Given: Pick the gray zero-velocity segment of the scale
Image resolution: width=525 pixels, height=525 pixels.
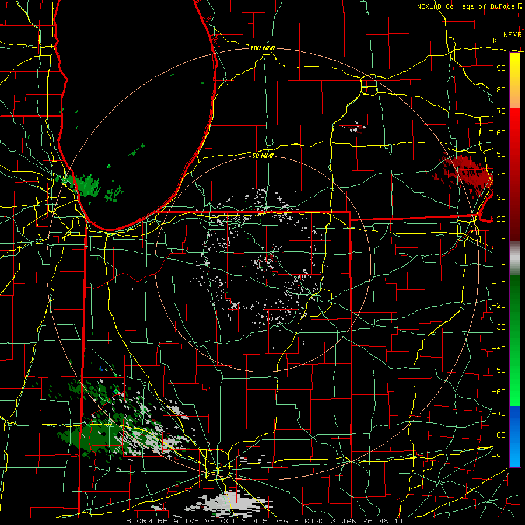Looking at the screenshot, I should [x=515, y=258].
